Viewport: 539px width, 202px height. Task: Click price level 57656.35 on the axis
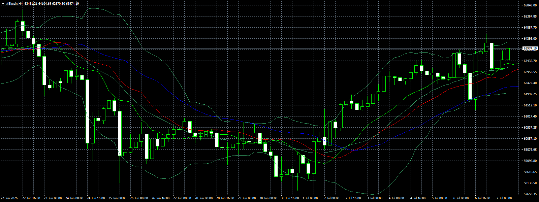(530, 194)
